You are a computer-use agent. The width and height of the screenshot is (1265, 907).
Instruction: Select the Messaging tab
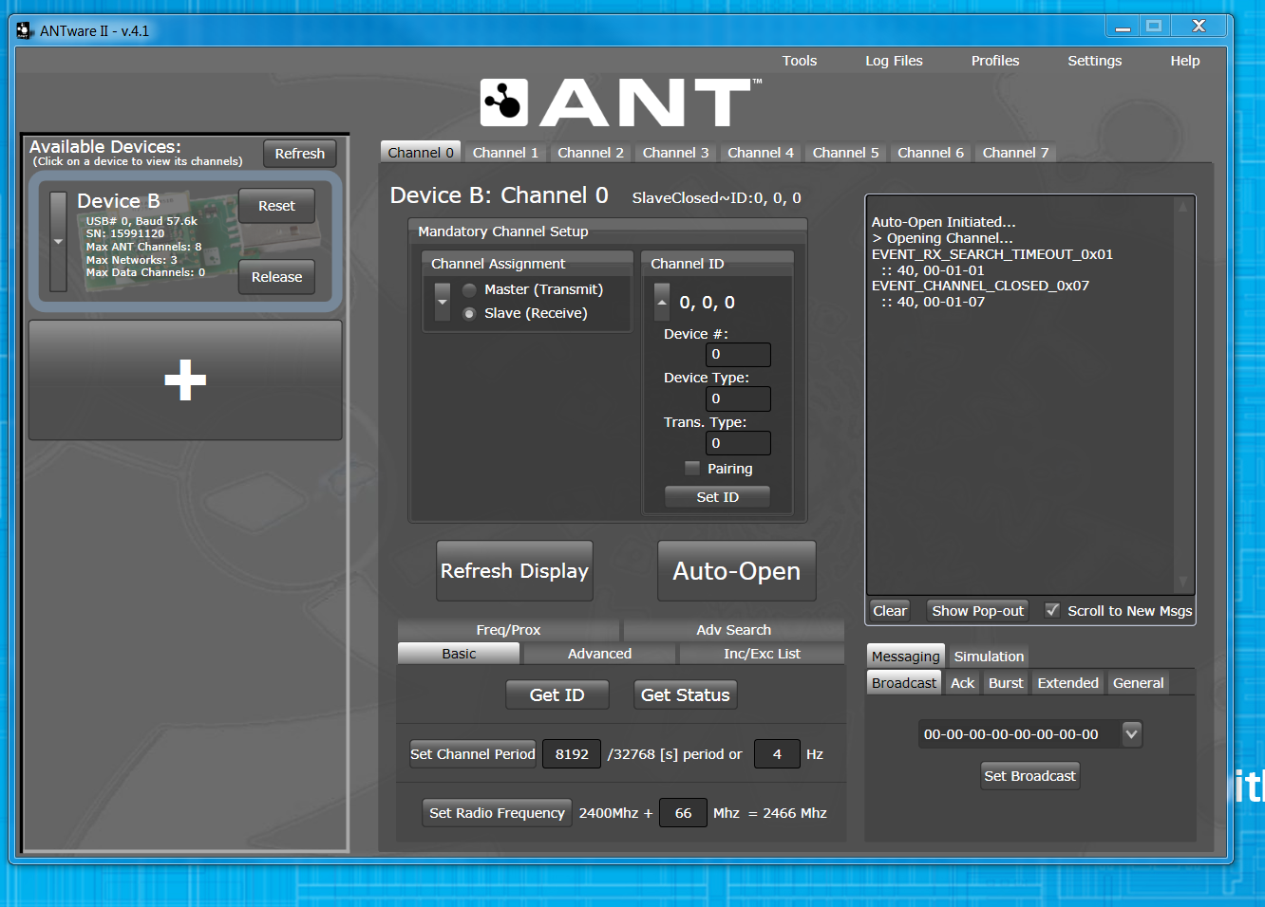906,656
